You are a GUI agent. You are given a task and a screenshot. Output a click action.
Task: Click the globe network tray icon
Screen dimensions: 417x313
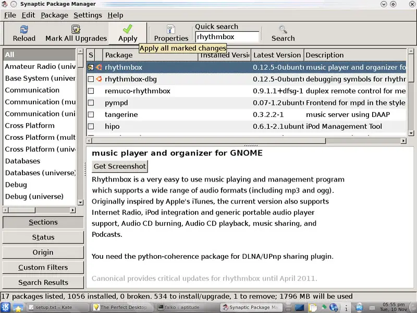[334, 308]
